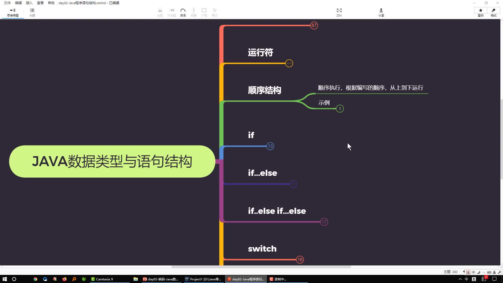Image resolution: width=503 pixels, height=283 pixels.
Task: Switch to the 大纲 outline view
Action: pyautogui.click(x=32, y=12)
